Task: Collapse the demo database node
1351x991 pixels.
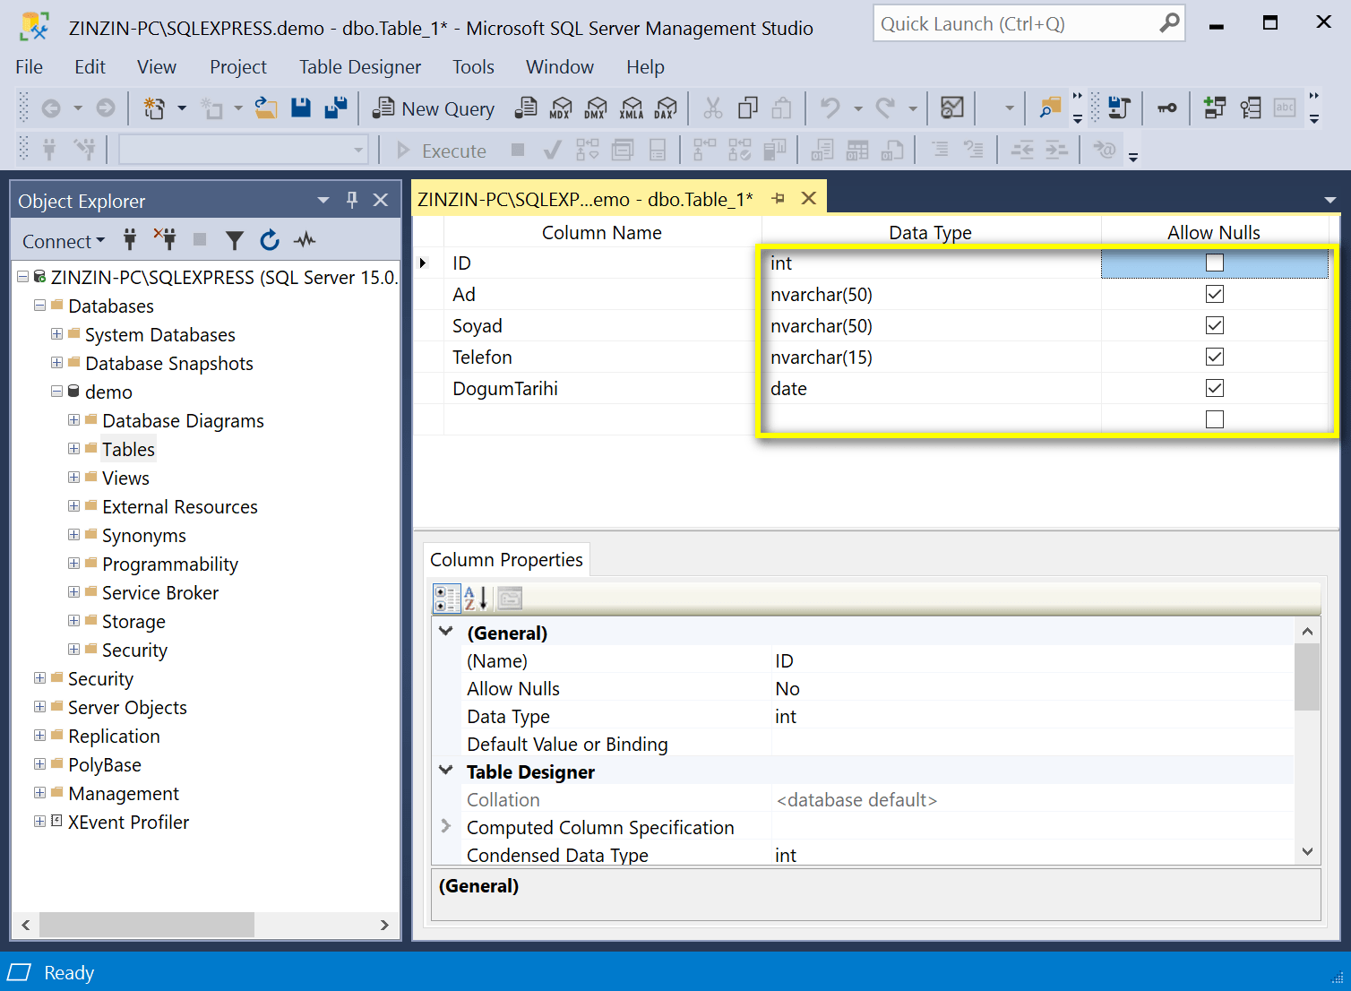Action: point(56,392)
